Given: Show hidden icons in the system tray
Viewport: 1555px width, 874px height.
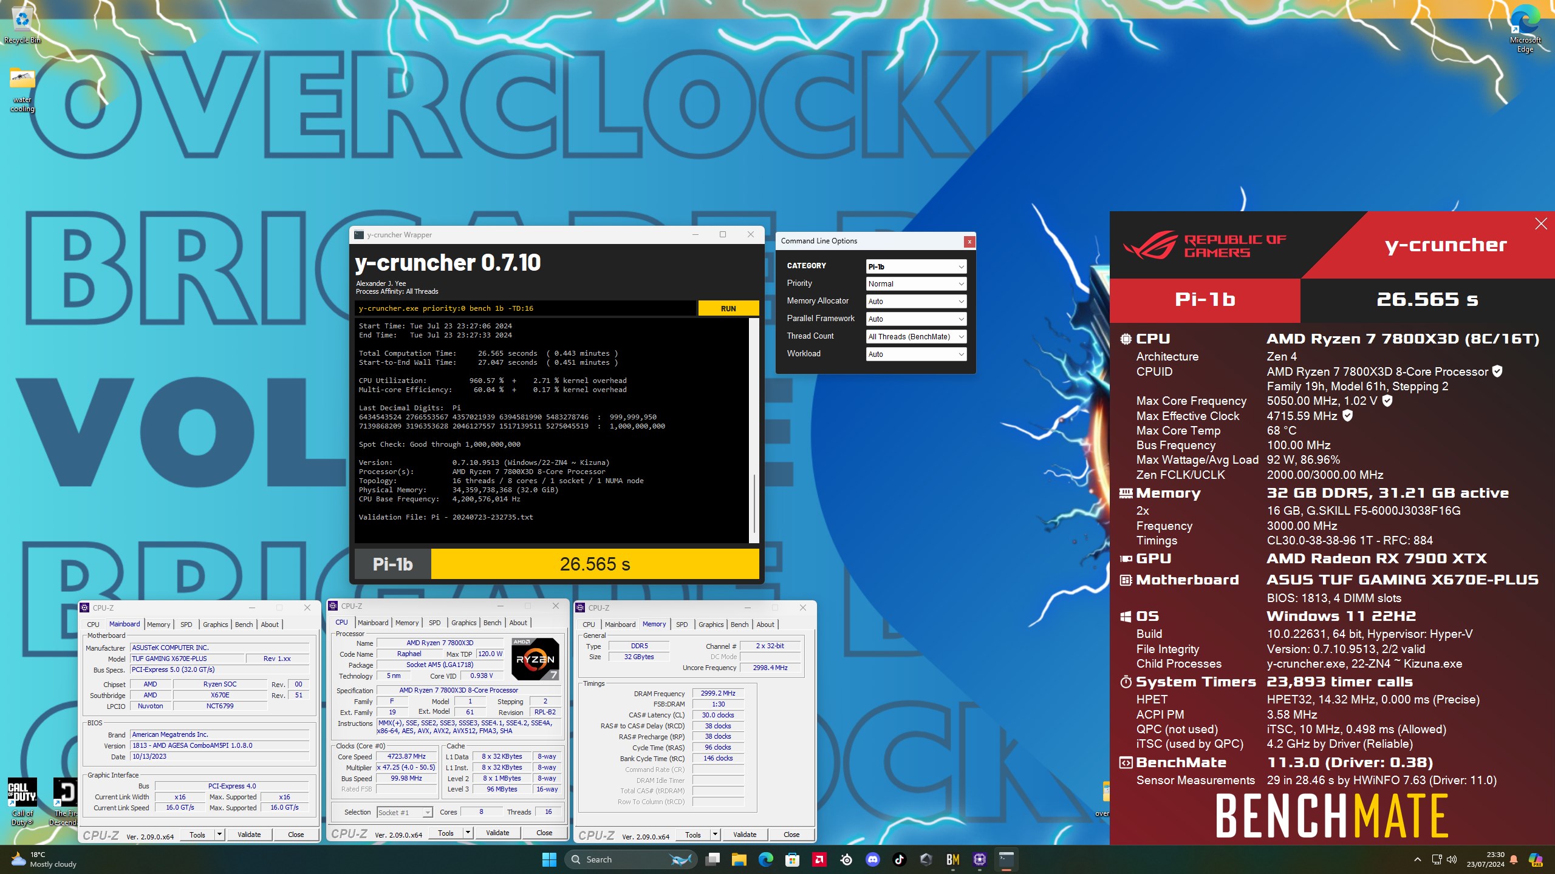Looking at the screenshot, I should (x=1418, y=859).
